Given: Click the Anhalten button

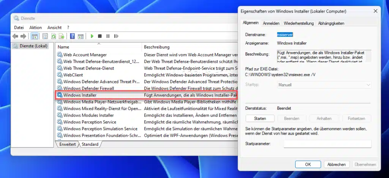Looking at the screenshot, I should tap(324, 118).
